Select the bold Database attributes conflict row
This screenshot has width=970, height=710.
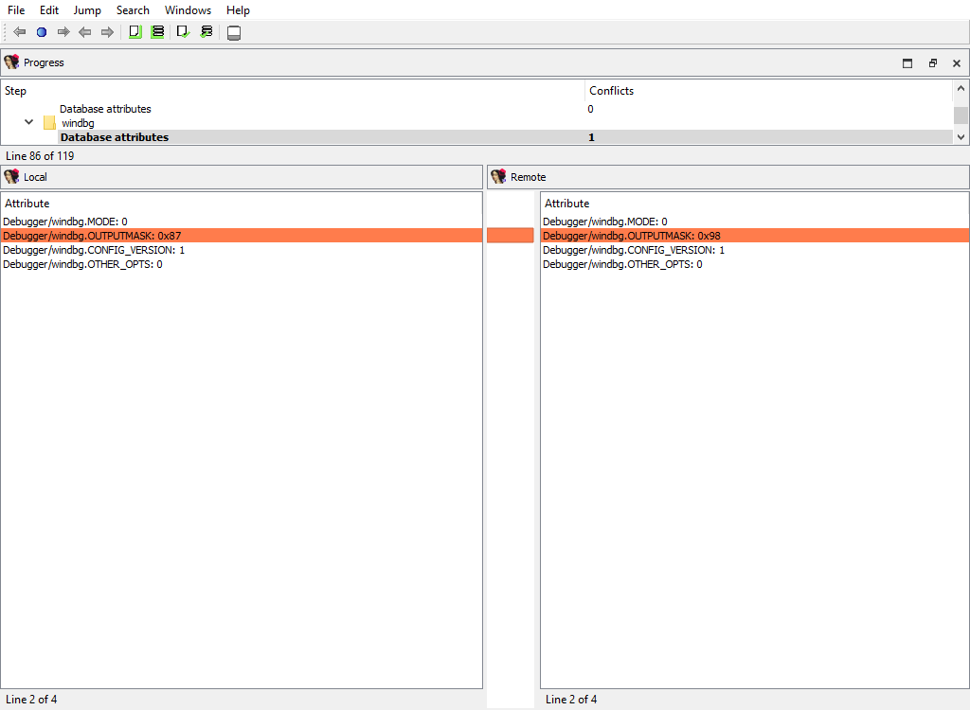point(115,137)
